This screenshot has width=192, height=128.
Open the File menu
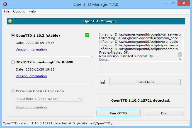pyautogui.click(x=7, y=11)
